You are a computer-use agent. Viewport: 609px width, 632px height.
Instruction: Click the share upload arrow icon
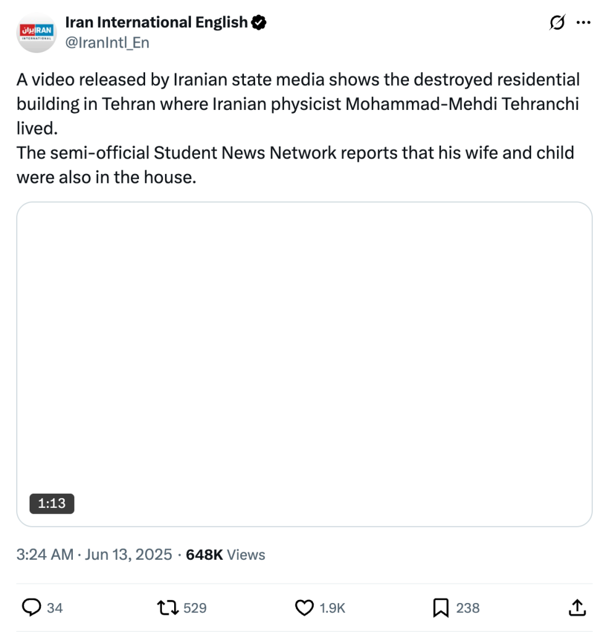pyautogui.click(x=576, y=608)
